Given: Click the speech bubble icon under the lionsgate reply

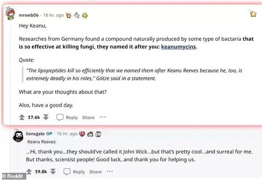Looking at the screenshot, I should 67,172.
